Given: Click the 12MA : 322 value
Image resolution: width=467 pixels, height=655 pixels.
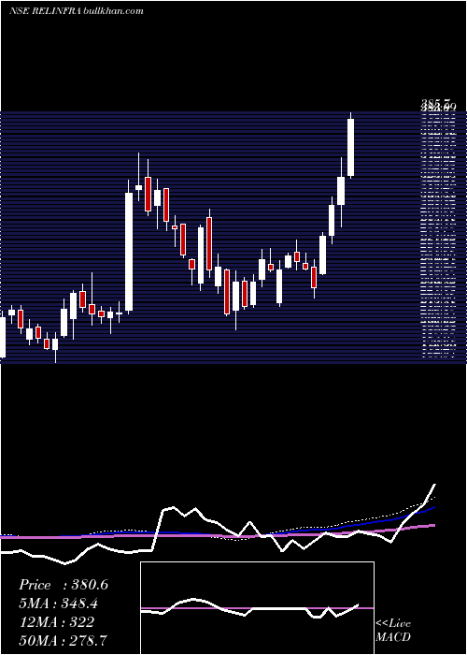Looking at the screenshot, I should click(x=56, y=622).
